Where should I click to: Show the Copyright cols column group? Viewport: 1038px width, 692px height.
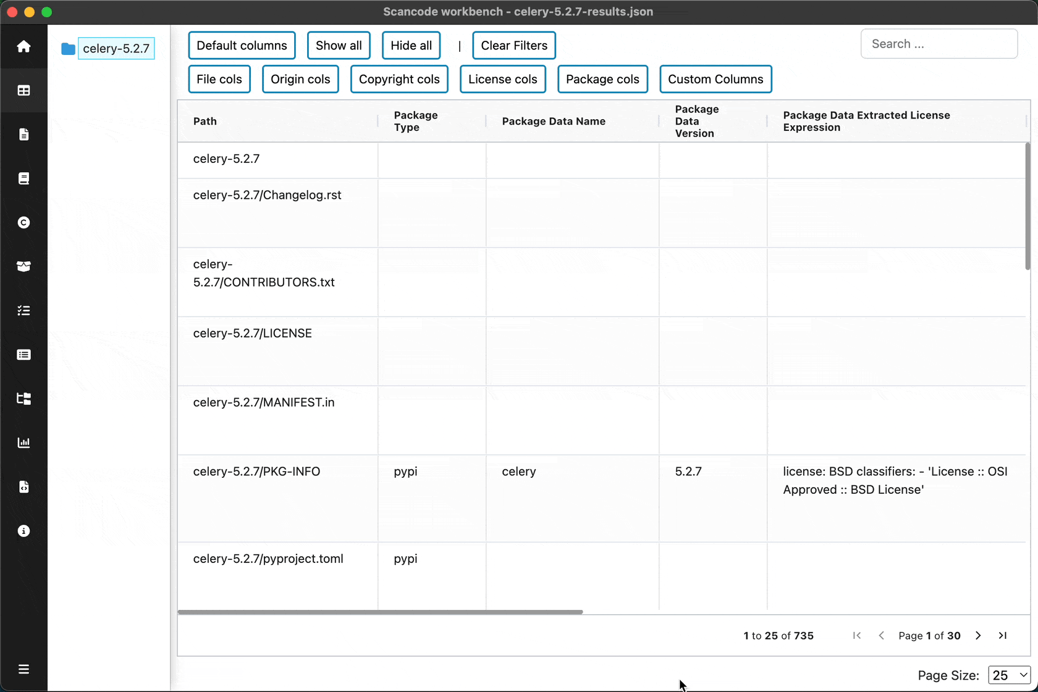pos(399,79)
